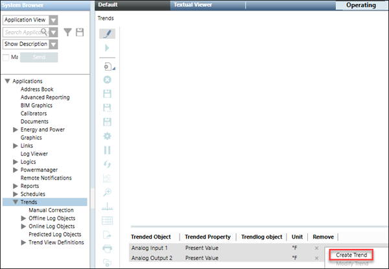Image resolution: width=389 pixels, height=269 pixels.
Task: Select Create Trend from the context menu
Action: click(352, 255)
